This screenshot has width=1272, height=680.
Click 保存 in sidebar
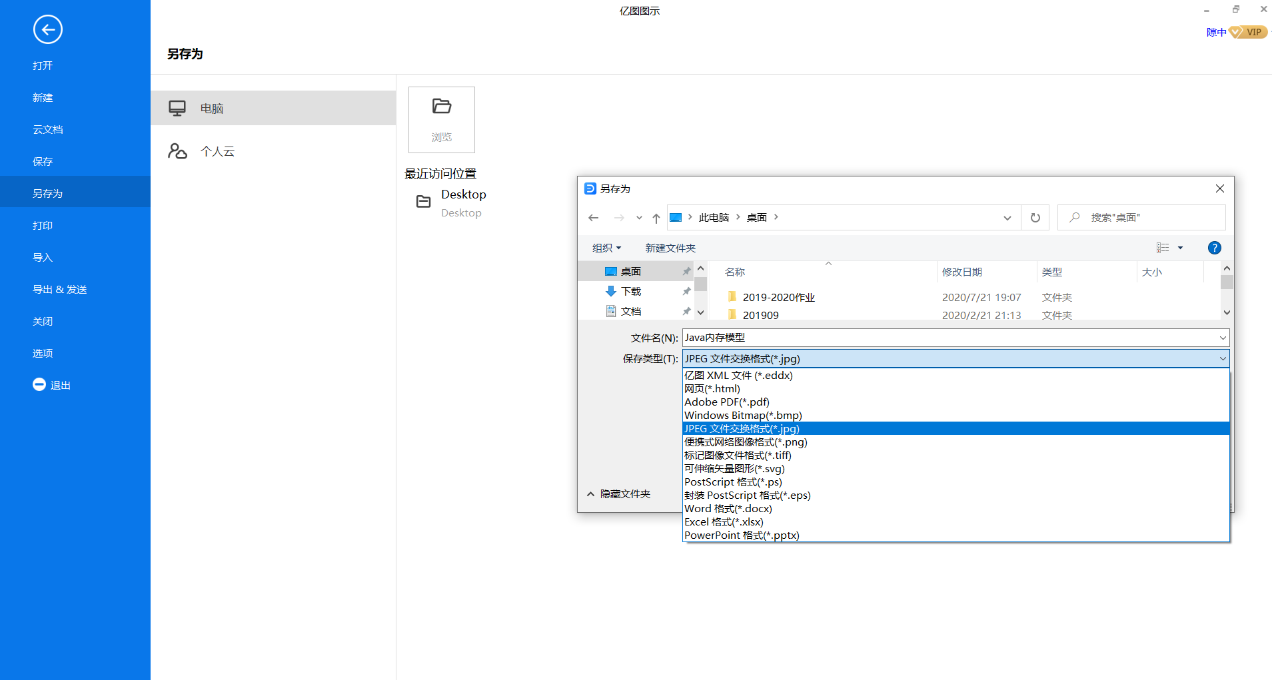tap(75, 161)
